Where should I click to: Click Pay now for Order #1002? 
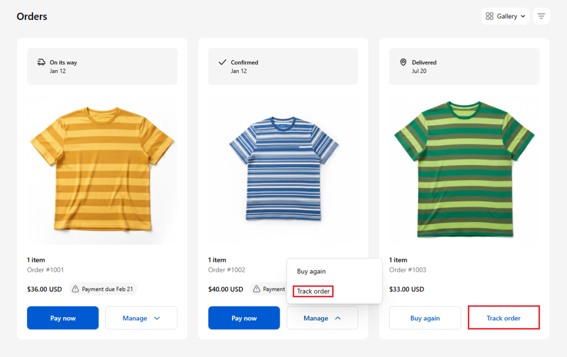coord(244,318)
